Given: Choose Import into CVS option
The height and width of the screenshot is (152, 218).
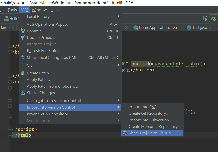Looking at the screenshot, I should (x=152, y=107).
